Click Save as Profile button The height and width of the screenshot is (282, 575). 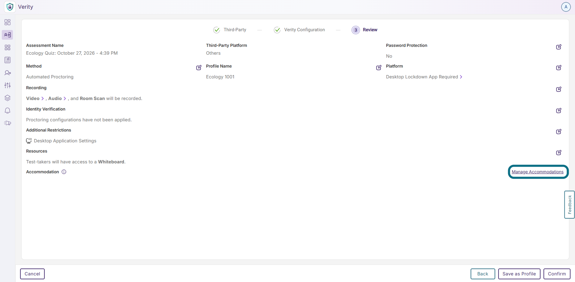click(519, 274)
